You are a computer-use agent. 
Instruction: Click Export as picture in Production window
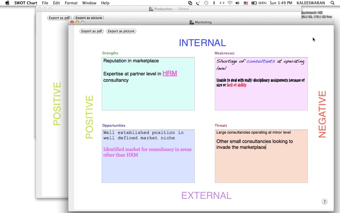(88, 18)
